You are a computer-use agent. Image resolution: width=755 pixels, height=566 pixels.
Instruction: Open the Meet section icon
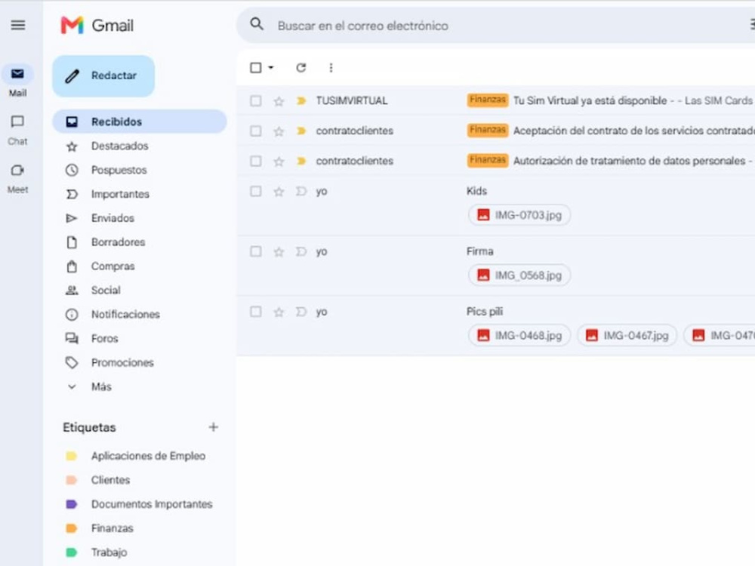coord(18,171)
